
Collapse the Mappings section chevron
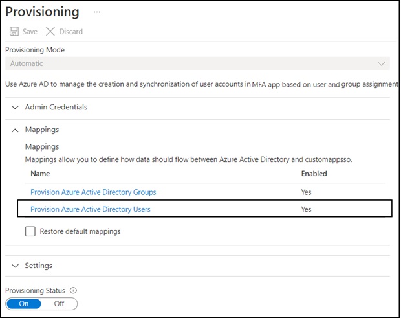16,130
